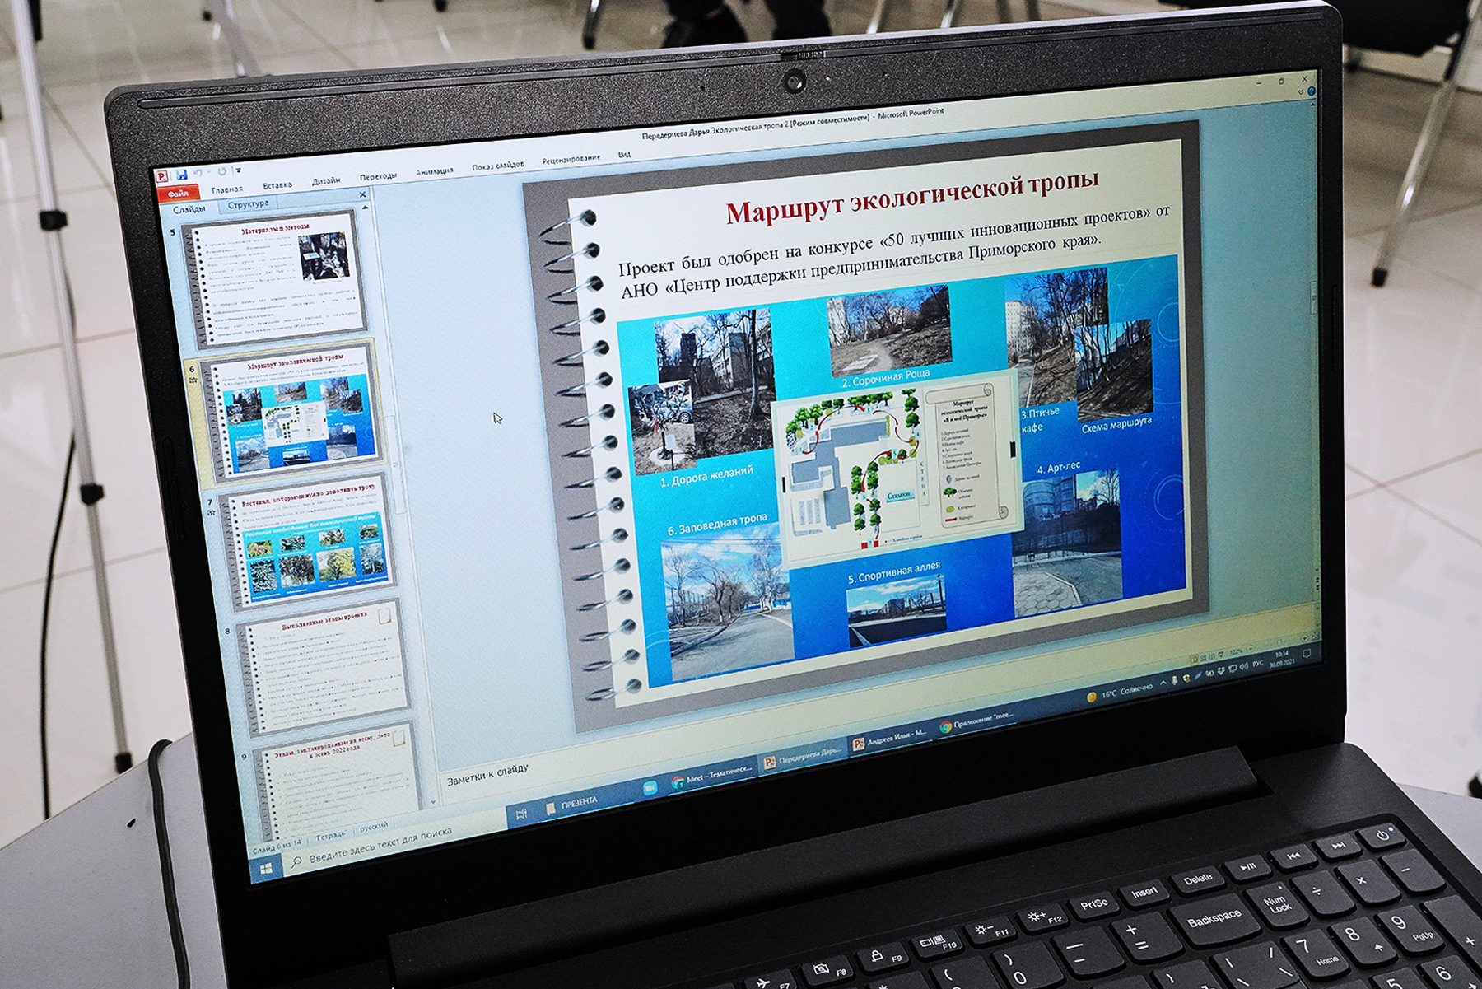Switch to Slide Sorter view icon

pyautogui.click(x=1205, y=657)
